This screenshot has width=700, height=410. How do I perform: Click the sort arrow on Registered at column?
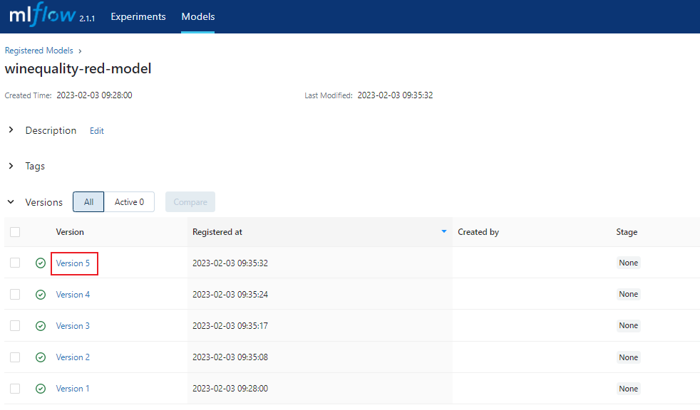click(443, 231)
